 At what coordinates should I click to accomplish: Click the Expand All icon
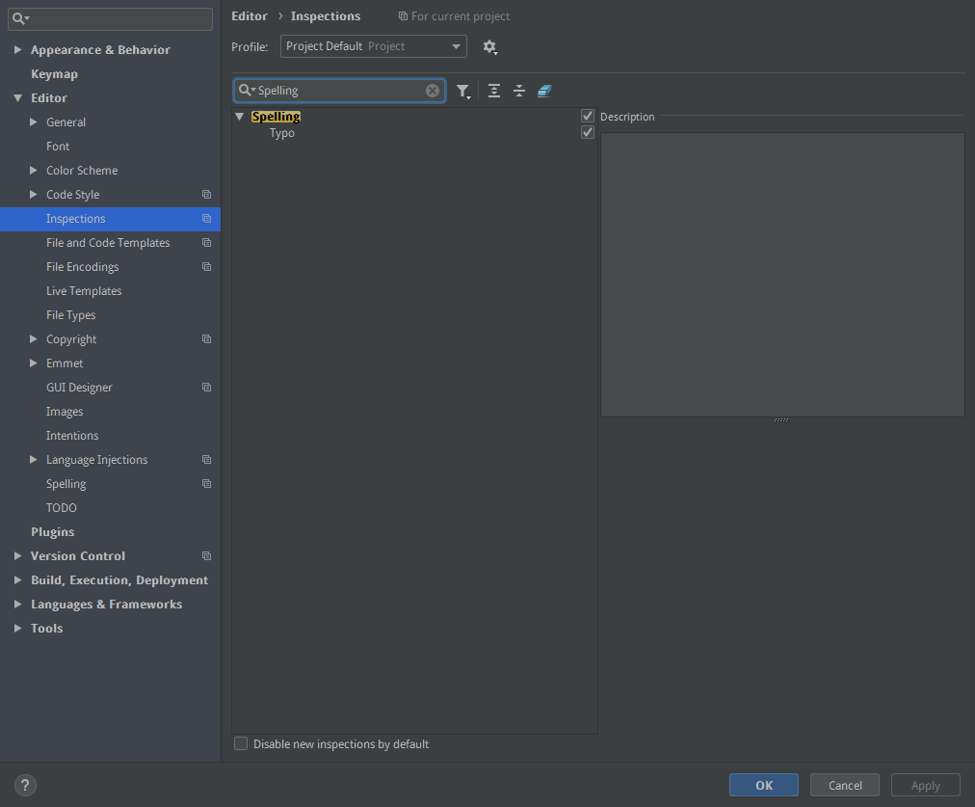point(494,91)
